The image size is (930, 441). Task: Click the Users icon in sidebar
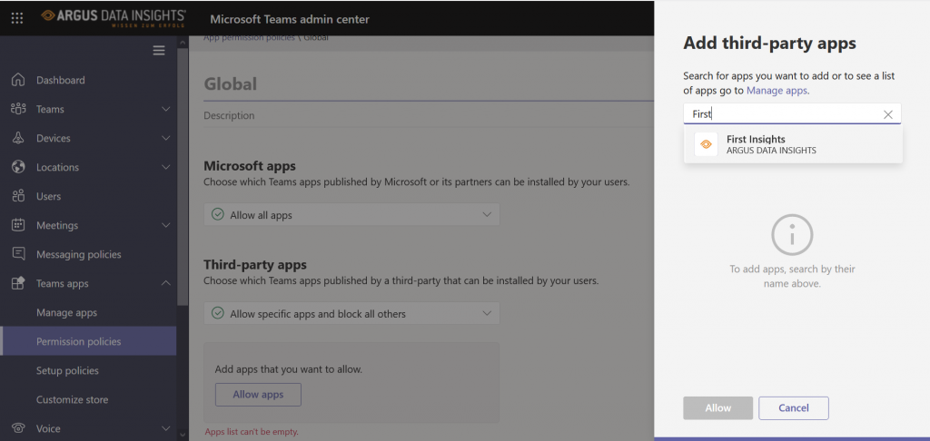18,196
